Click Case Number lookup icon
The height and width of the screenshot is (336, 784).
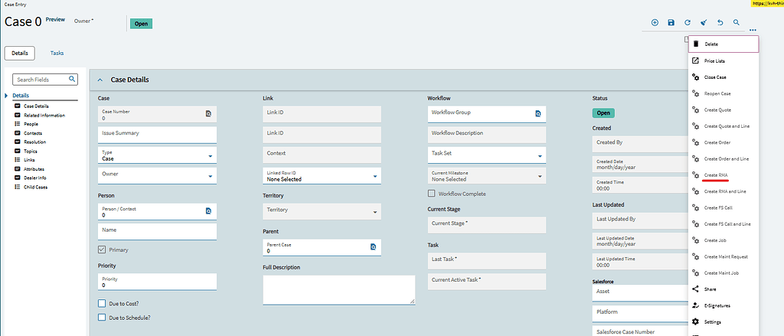[208, 114]
